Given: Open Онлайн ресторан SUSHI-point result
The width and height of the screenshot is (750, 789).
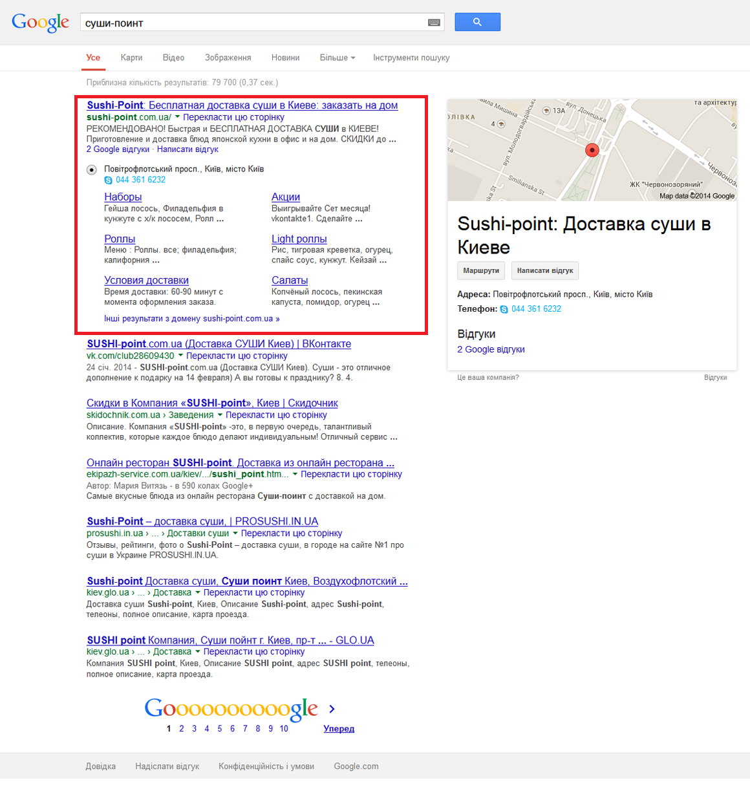Looking at the screenshot, I should tap(241, 462).
